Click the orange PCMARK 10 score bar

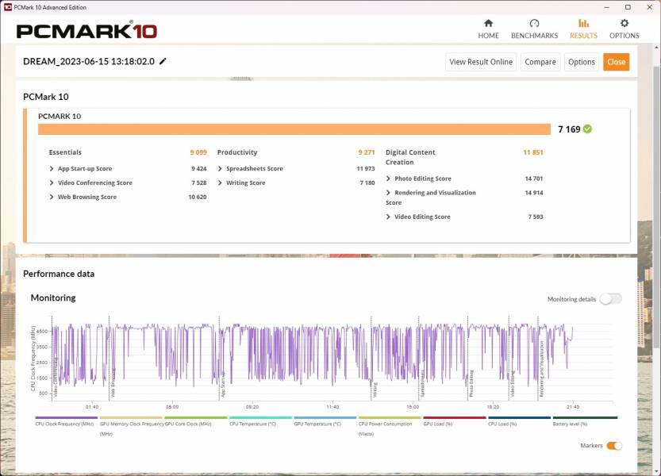pyautogui.click(x=294, y=129)
